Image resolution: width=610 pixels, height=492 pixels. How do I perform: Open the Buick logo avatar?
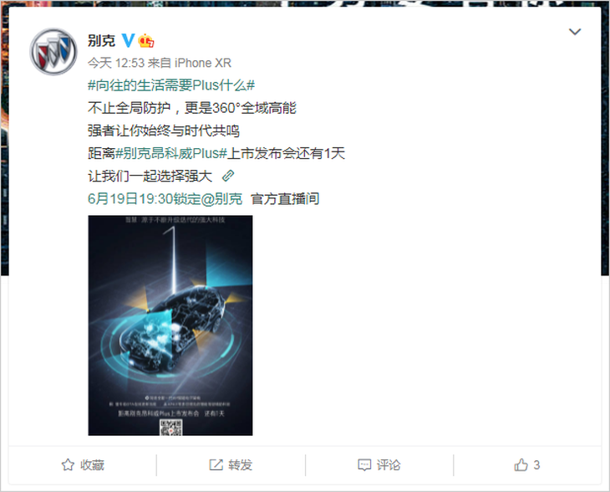point(53,51)
